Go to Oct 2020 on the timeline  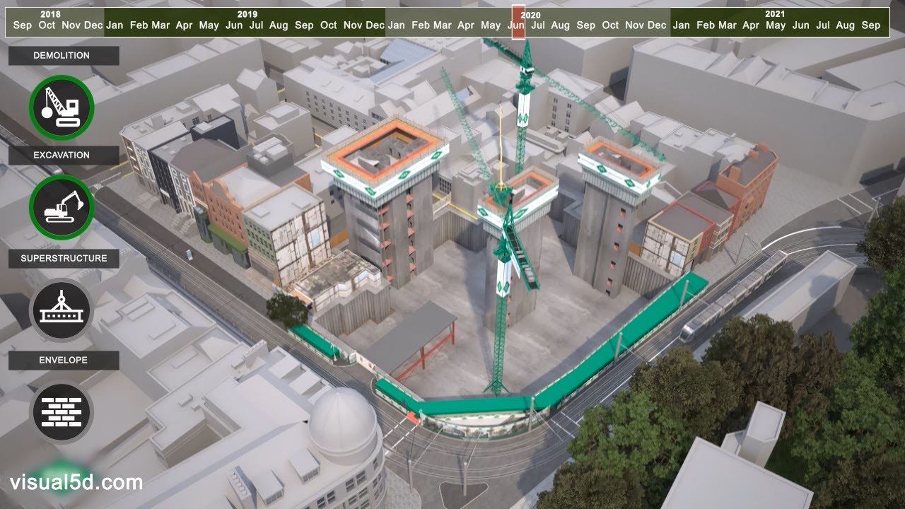click(611, 25)
